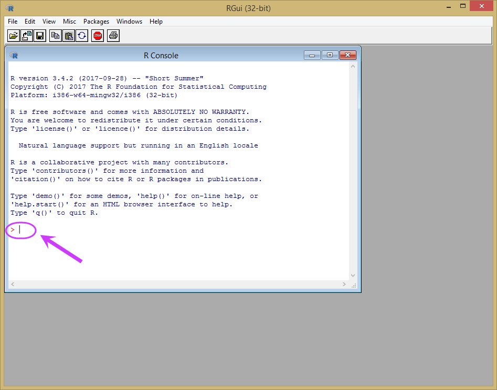Image resolution: width=497 pixels, height=390 pixels.
Task: Click the Copy toolbar icon
Action: pos(56,36)
